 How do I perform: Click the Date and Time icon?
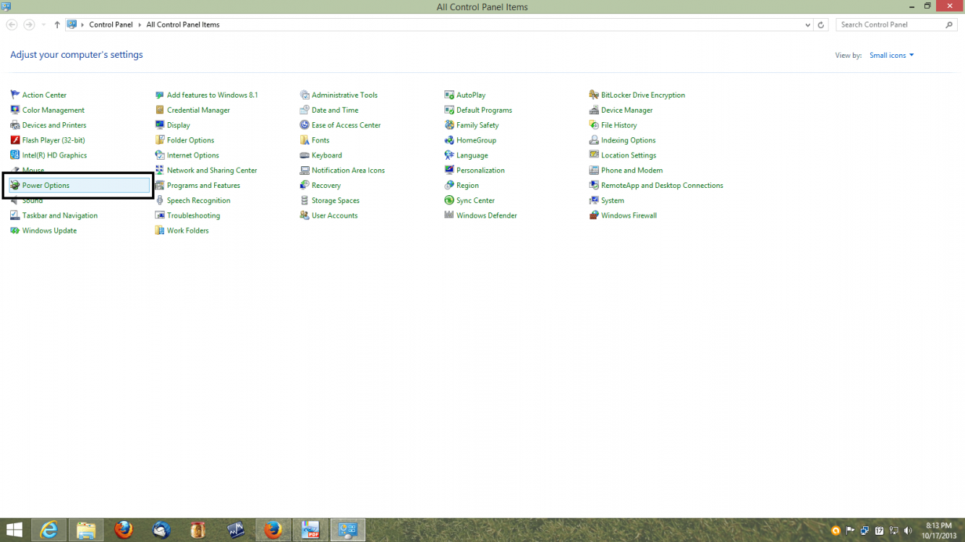[x=305, y=110]
